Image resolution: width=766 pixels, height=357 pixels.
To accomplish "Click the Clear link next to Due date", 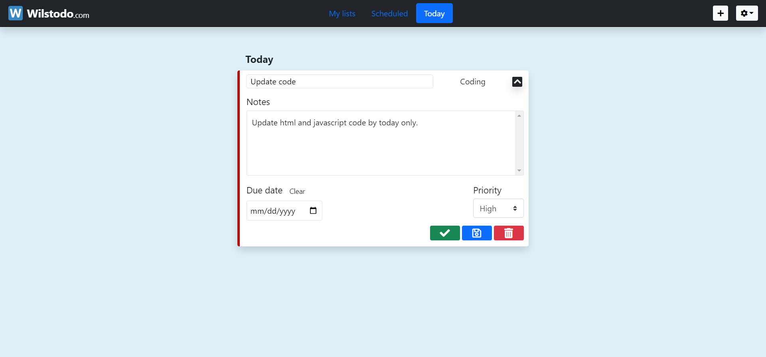I will (x=297, y=191).
